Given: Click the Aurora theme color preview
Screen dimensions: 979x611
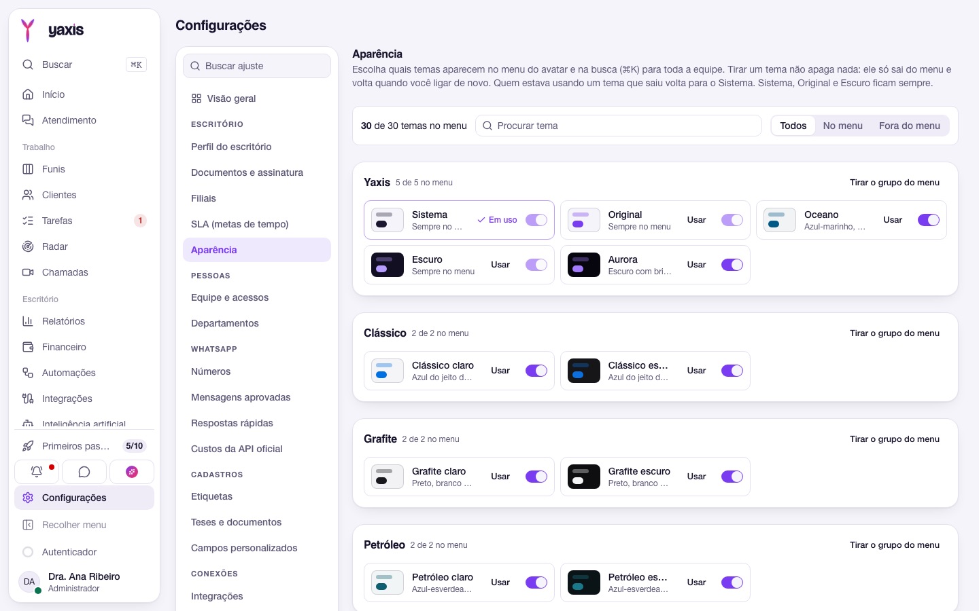Looking at the screenshot, I should click(x=584, y=265).
